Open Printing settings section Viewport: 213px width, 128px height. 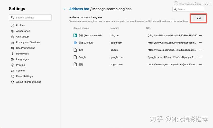[21, 65]
